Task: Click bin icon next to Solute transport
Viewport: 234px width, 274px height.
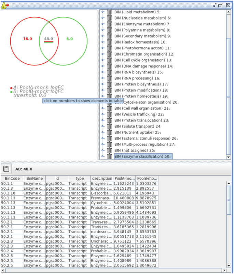Action: click(109, 126)
